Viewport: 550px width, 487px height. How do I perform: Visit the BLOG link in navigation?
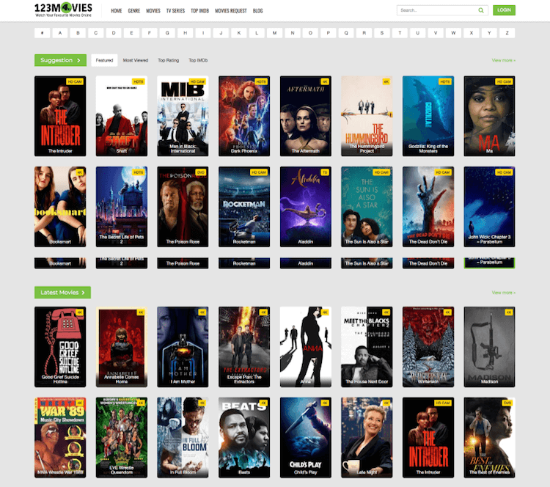coord(258,11)
